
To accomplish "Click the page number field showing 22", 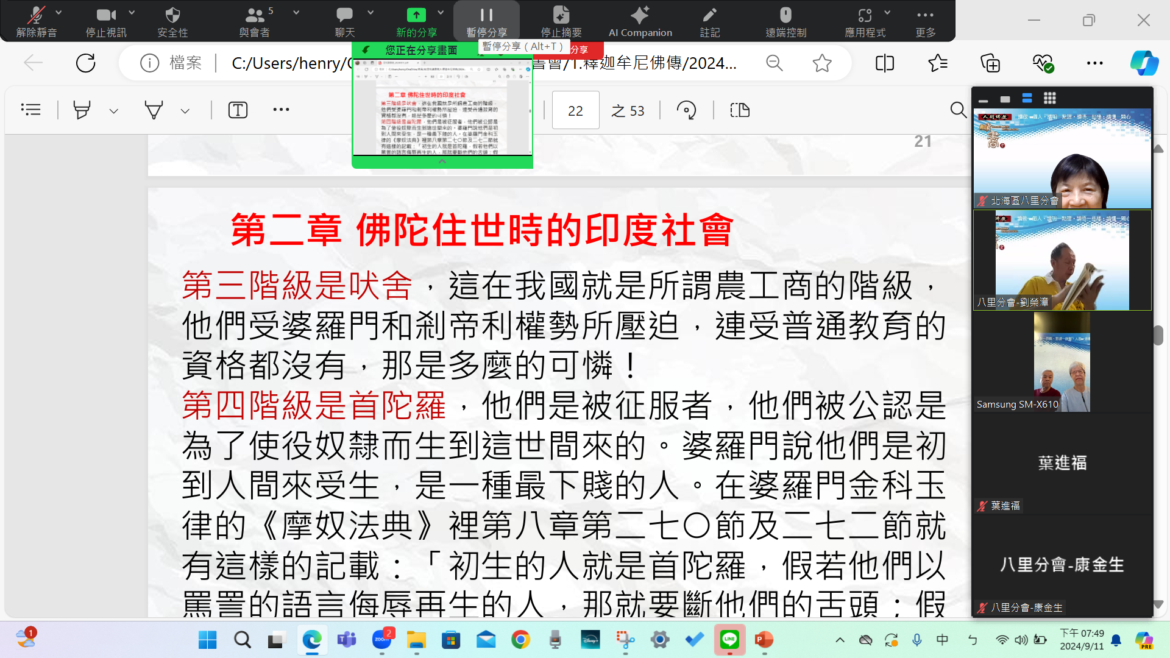I will (x=575, y=110).
